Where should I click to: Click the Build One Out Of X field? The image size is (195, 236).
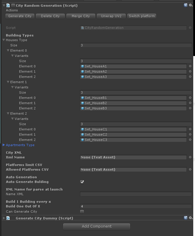pyautogui.click(x=136, y=206)
